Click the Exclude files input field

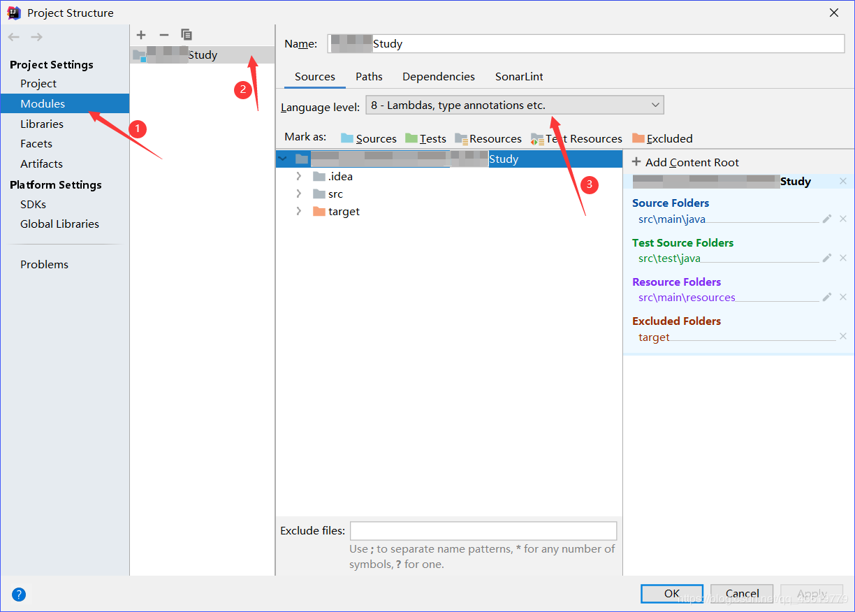click(483, 530)
